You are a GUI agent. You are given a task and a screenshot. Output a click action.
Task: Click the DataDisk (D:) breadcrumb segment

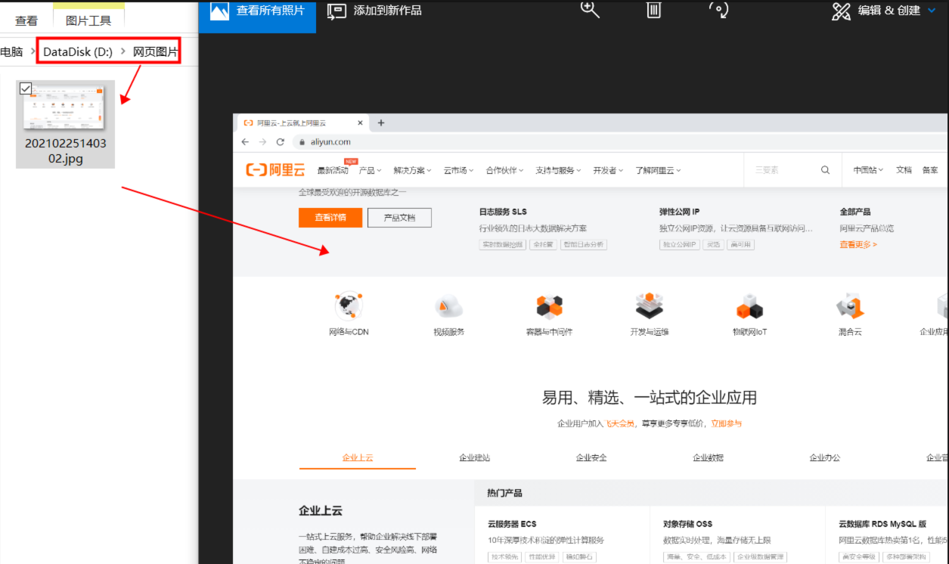click(78, 52)
